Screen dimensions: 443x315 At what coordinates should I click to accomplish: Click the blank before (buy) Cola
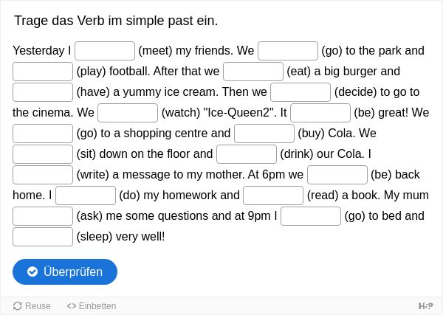264,134
